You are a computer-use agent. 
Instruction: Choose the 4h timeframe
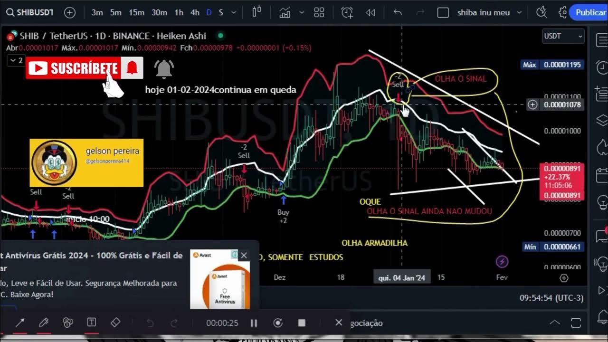[195, 13]
